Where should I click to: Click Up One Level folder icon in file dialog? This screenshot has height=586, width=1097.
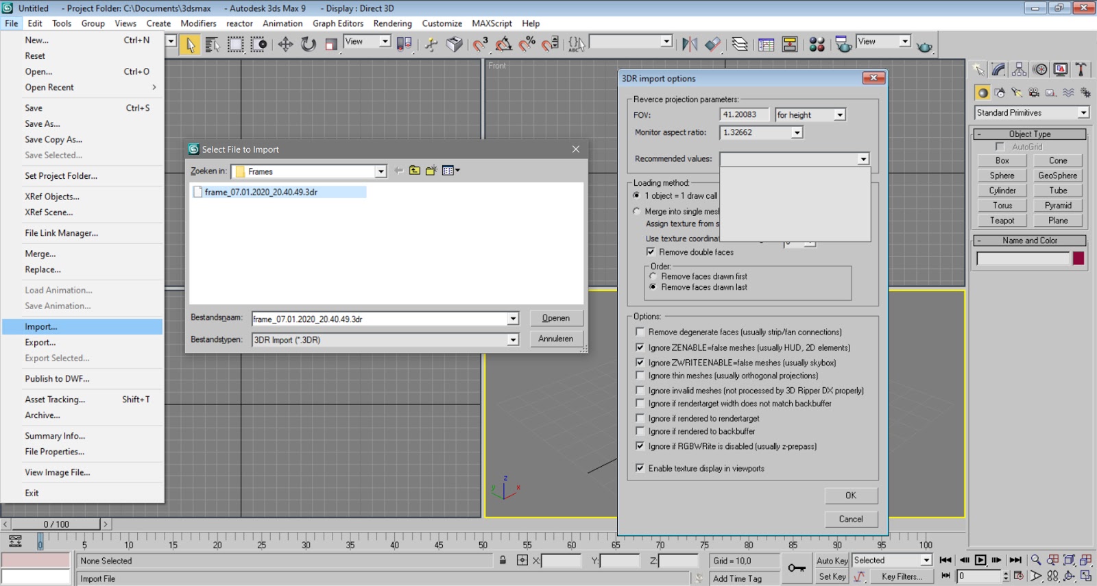tap(415, 171)
